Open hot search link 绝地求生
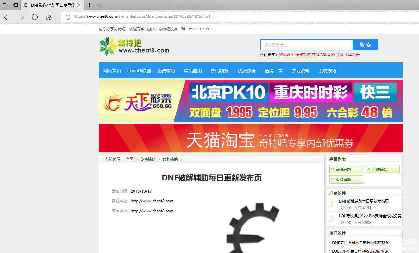This screenshot has width=419, height=253. [286, 55]
